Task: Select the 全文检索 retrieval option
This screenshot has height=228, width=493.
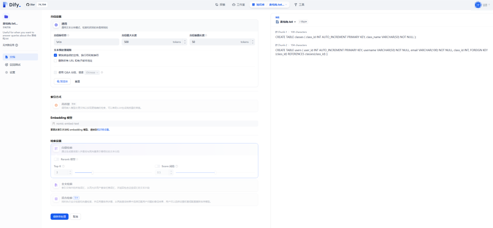Action: pyautogui.click(x=154, y=186)
